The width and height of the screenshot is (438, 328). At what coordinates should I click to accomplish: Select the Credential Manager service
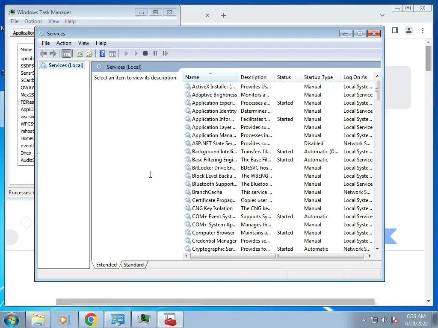[278, 241]
